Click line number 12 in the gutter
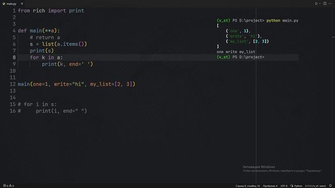This screenshot has height=188, width=335. [13, 84]
